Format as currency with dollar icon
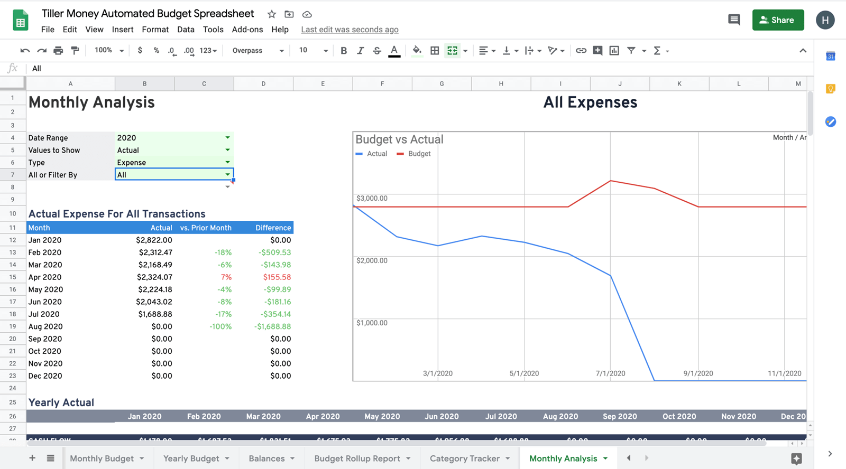 point(140,51)
